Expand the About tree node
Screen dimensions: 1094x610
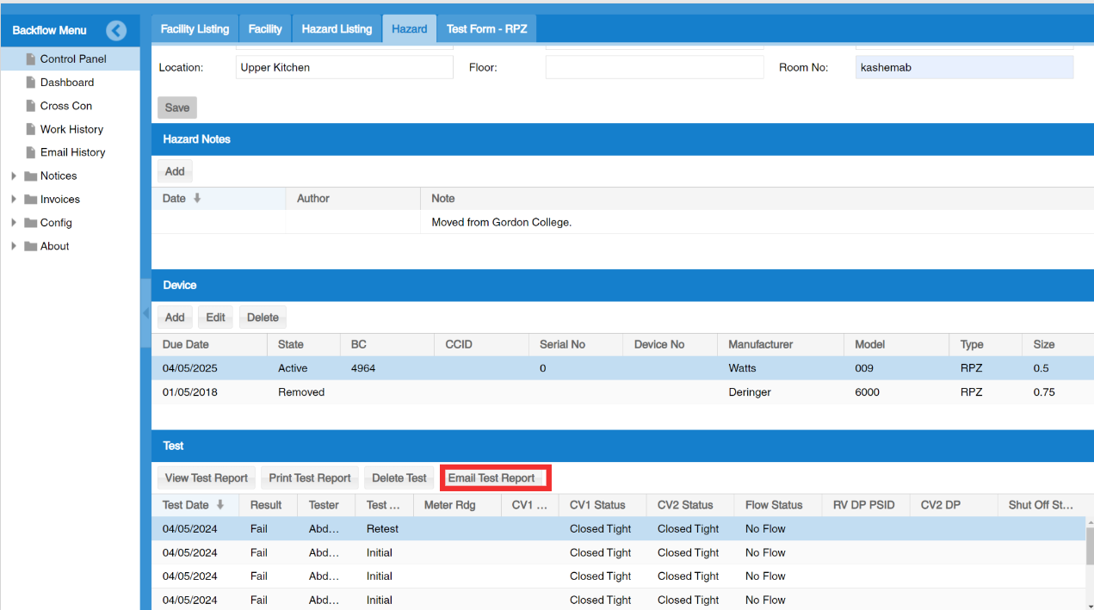[14, 246]
